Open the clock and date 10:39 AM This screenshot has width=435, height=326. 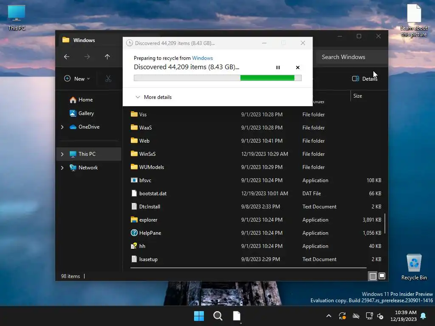(404, 316)
